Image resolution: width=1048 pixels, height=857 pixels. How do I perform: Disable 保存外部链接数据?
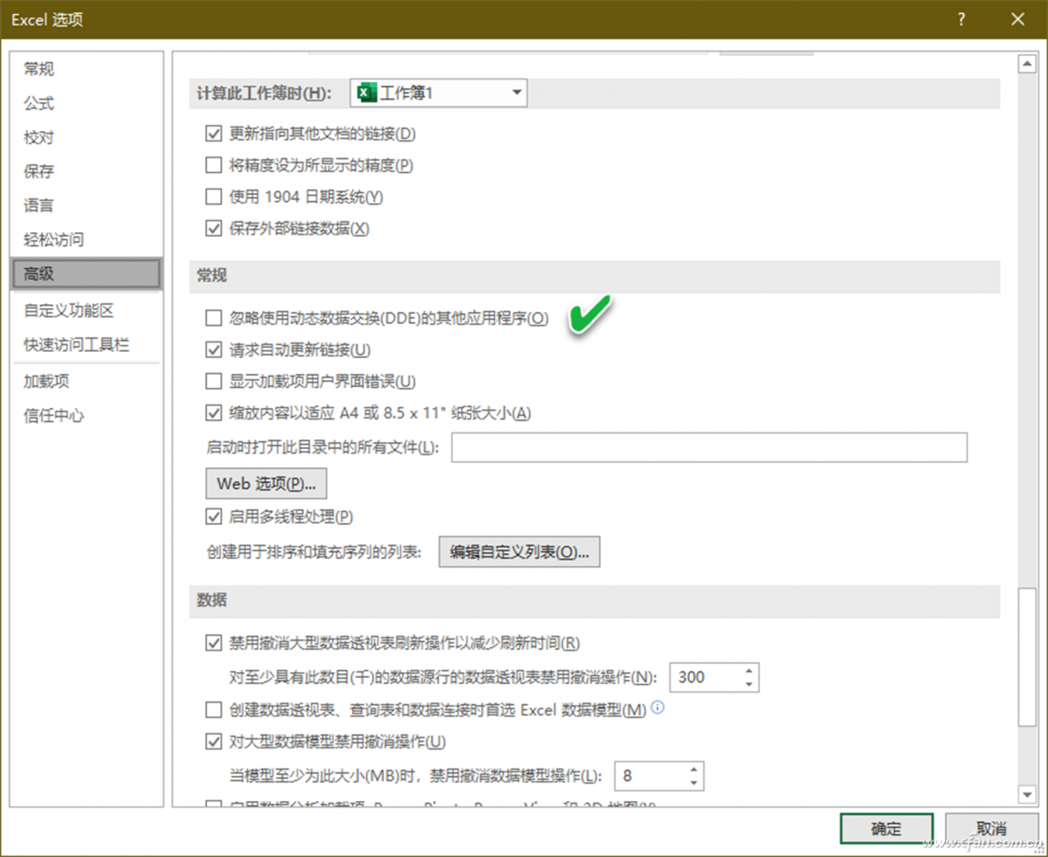214,228
